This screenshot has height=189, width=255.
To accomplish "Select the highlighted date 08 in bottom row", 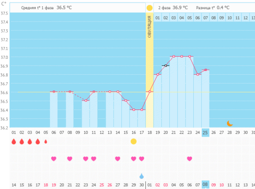I will (x=205, y=185).
